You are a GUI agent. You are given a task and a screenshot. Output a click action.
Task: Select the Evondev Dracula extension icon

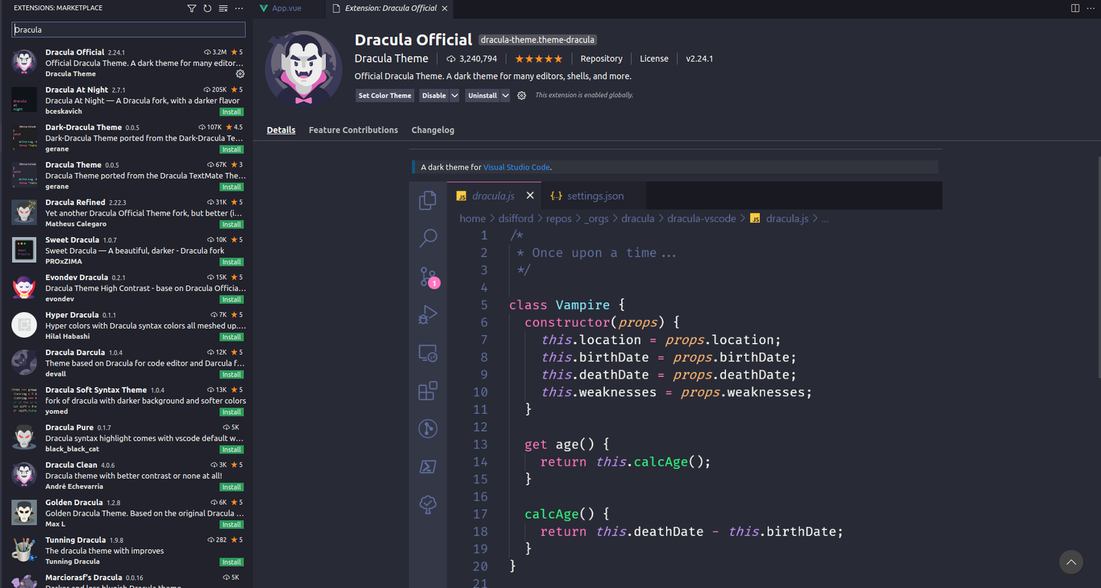point(24,288)
